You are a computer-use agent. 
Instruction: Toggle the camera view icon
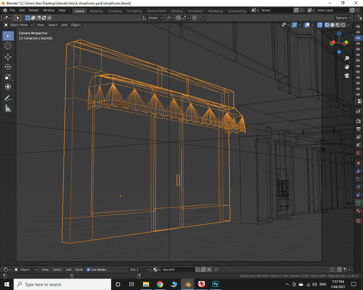coord(347,76)
